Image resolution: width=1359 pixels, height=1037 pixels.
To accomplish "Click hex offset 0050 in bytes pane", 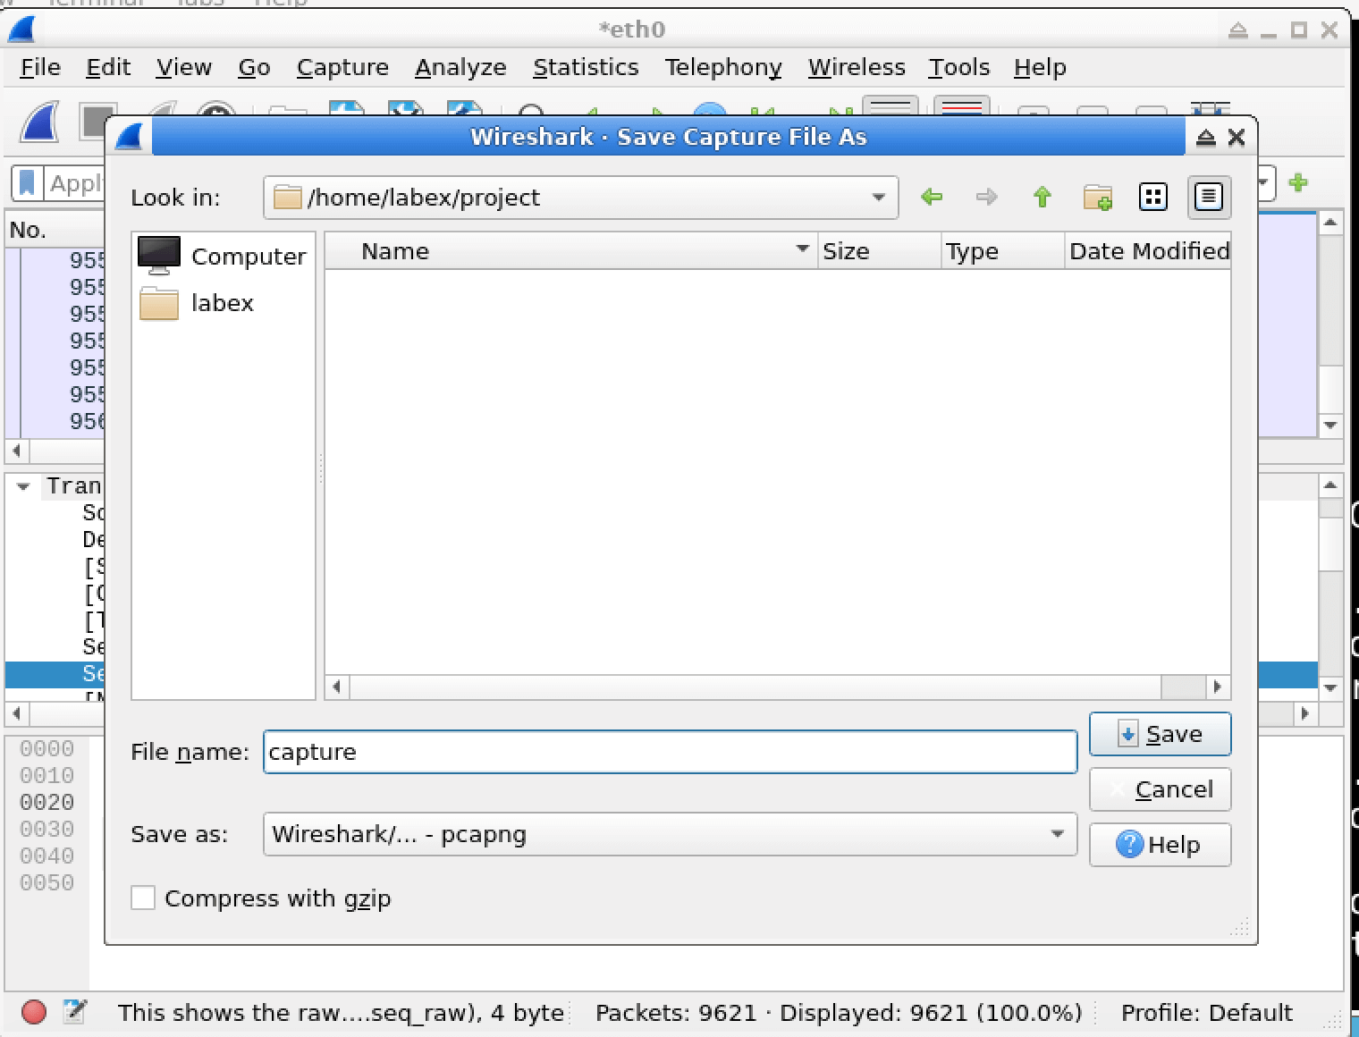I will 46,882.
